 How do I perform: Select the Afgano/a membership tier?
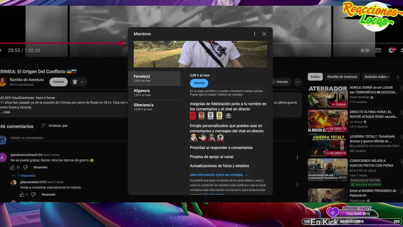tap(154, 93)
